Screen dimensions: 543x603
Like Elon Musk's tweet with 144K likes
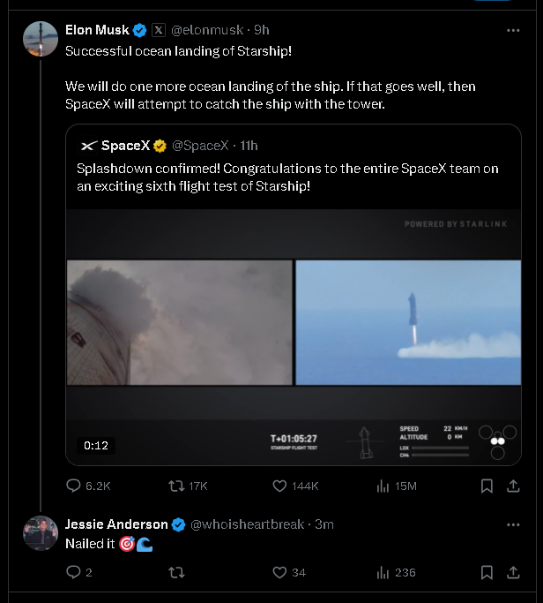tap(280, 486)
